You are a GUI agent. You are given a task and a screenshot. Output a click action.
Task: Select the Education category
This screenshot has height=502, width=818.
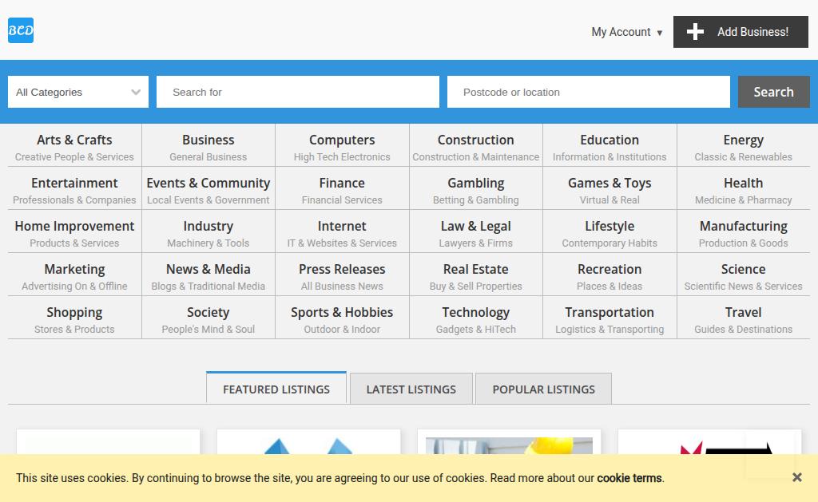pyautogui.click(x=610, y=140)
